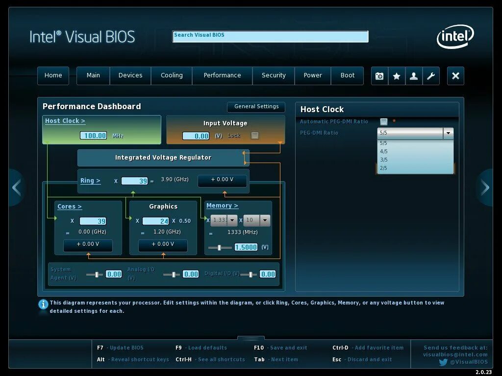Click the camera screenshot icon

pos(379,76)
